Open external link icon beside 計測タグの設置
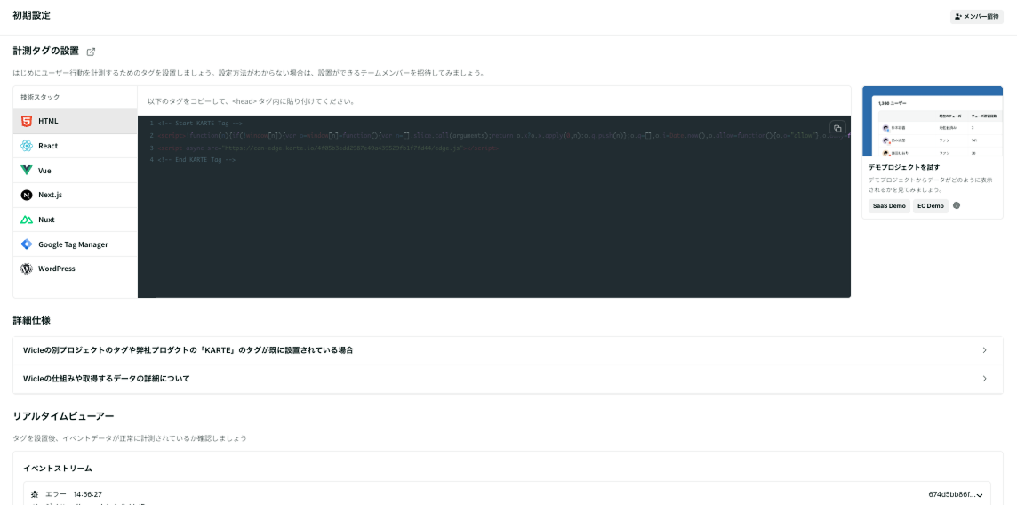The width and height of the screenshot is (1017, 505). [x=91, y=52]
